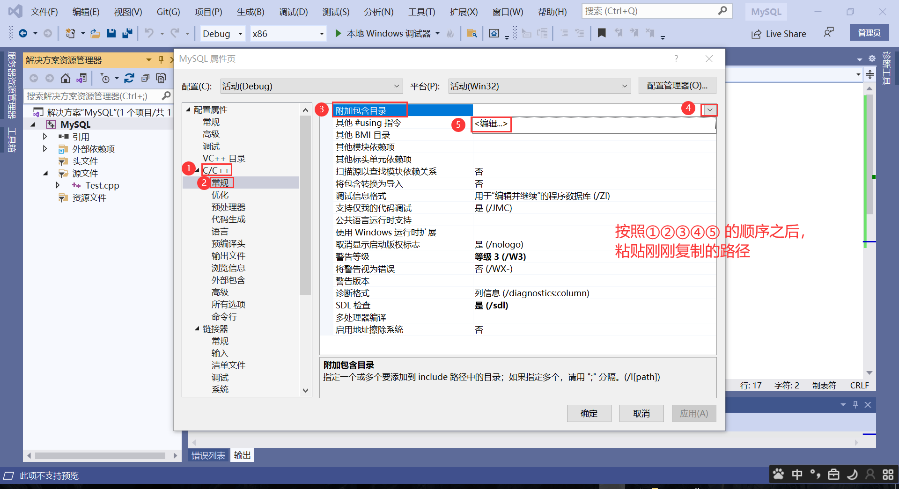Click the 配置管理器(O)... button
Viewport: 899px width, 489px height.
677,86
